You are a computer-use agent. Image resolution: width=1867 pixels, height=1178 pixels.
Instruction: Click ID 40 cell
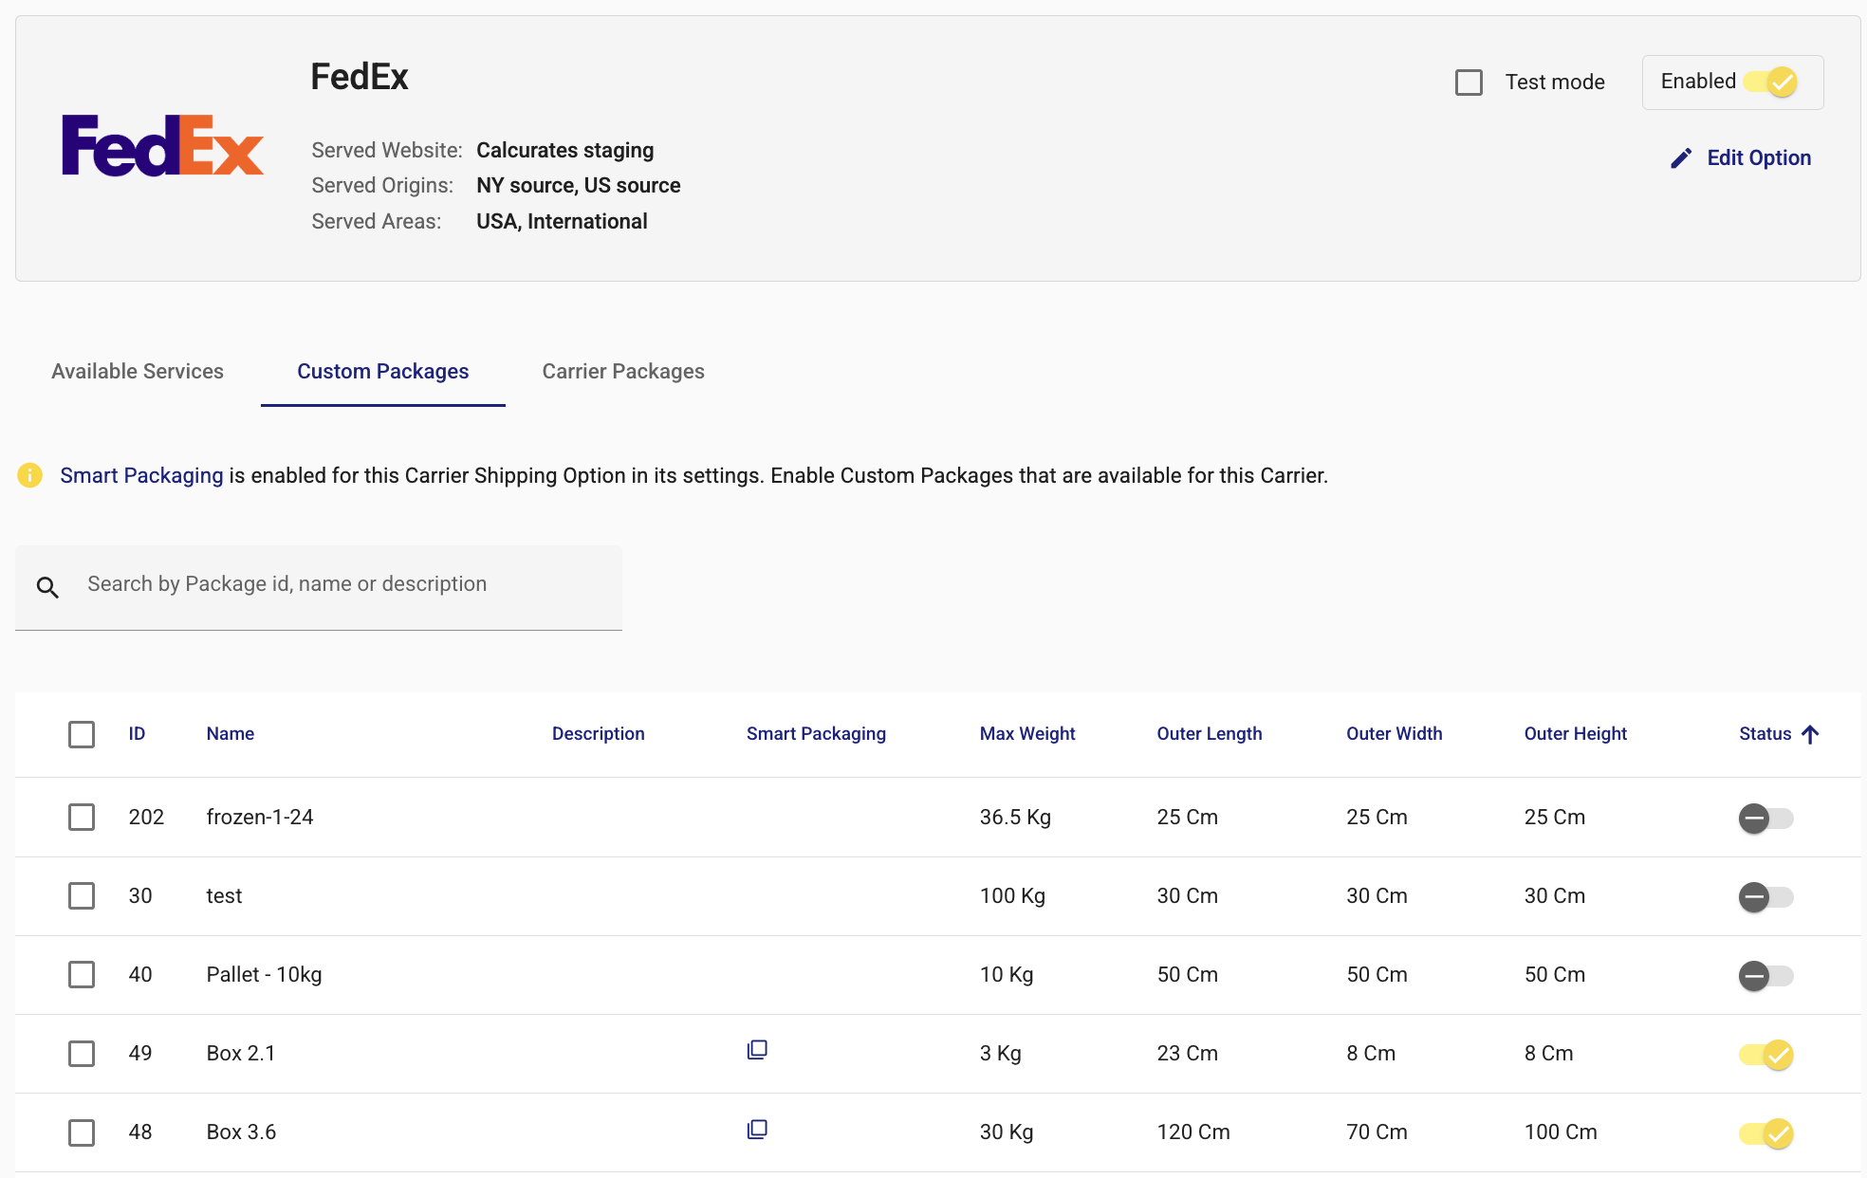pos(140,974)
